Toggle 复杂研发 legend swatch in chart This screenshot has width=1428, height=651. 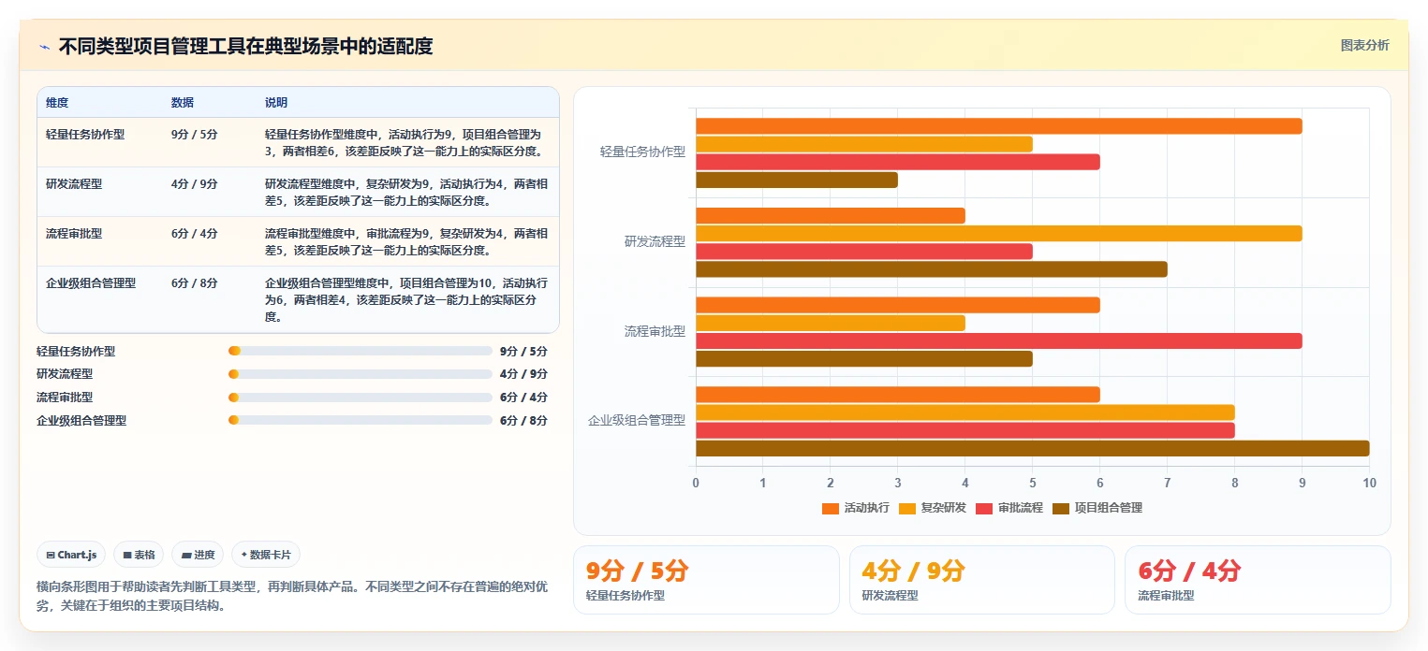point(906,508)
